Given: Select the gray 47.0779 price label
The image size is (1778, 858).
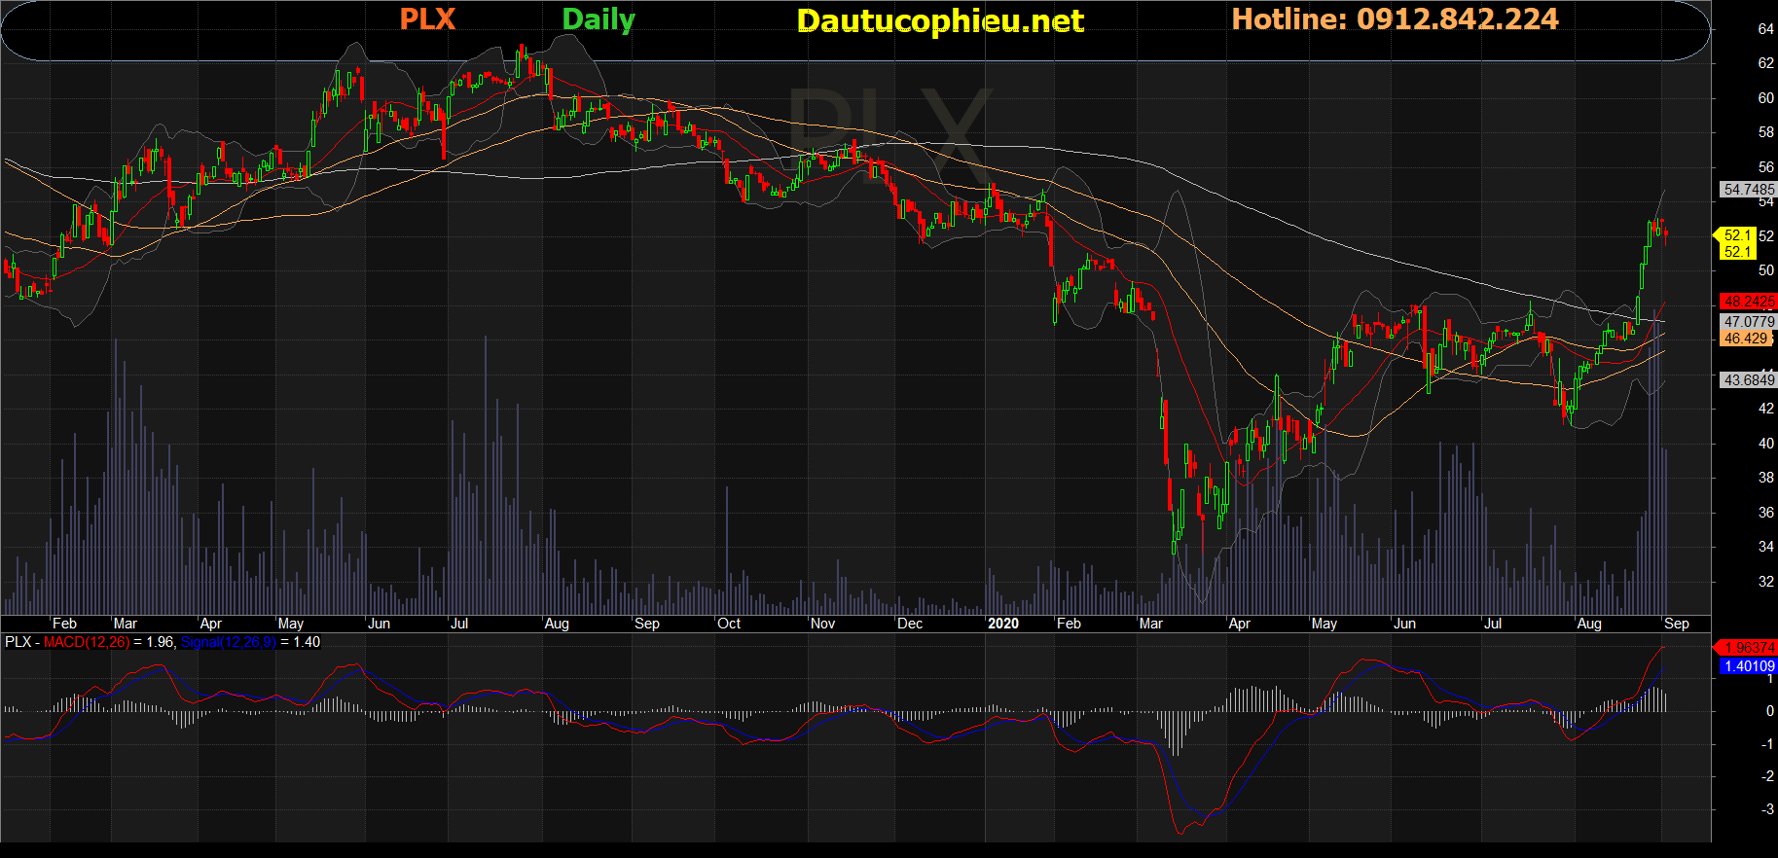Looking at the screenshot, I should click(x=1748, y=321).
